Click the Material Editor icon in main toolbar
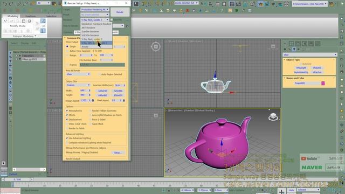345x194 pixels. click(253, 4)
